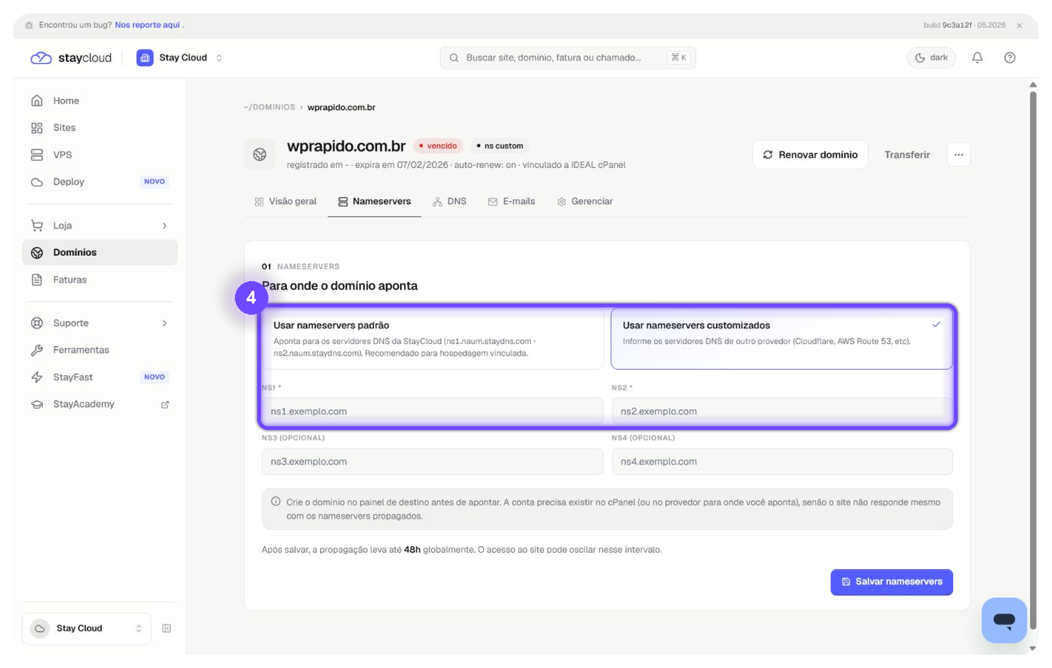The width and height of the screenshot is (1052, 668).
Task: Click Renovar domínio button
Action: 810,155
